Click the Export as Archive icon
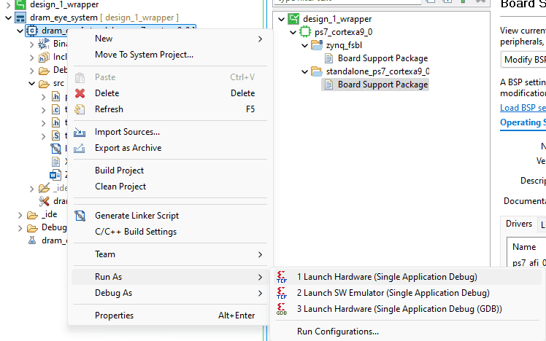Screen dimensions: 546x341 click(80, 148)
